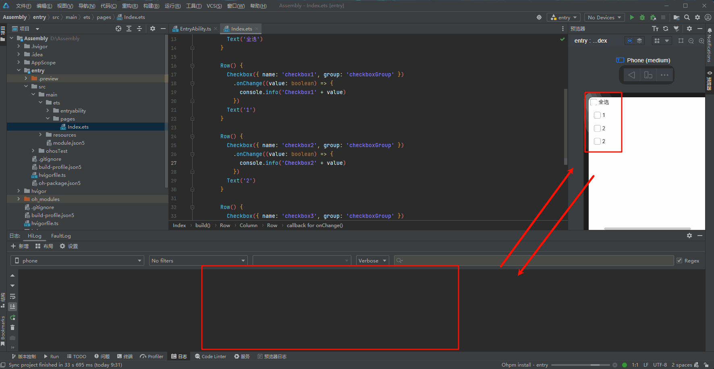Screen dimensions: 714x369
Task: Open the No filters dropdown
Action: 198,260
